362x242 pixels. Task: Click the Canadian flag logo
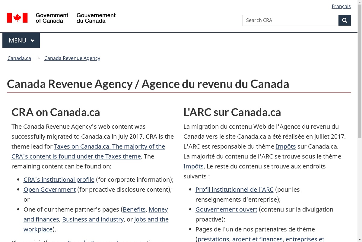click(17, 18)
